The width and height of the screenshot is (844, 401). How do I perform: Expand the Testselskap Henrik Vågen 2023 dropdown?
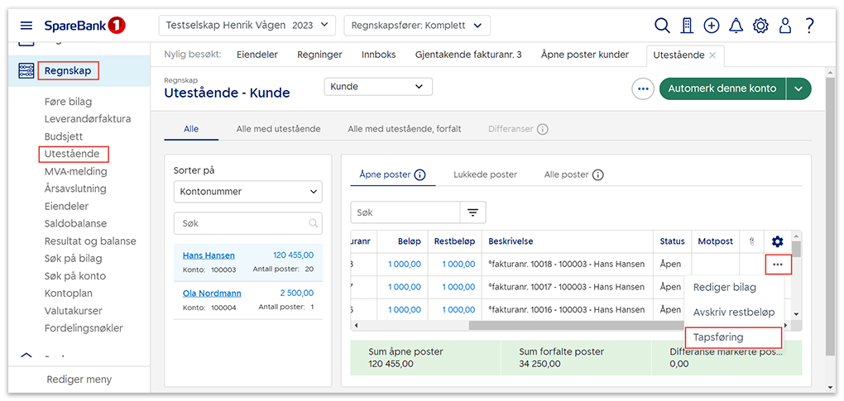tap(247, 26)
